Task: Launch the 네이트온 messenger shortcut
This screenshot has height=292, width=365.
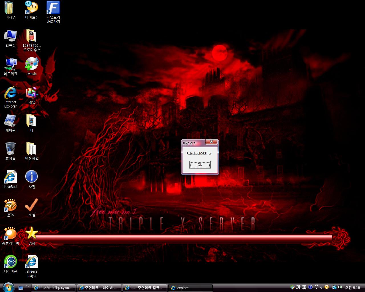Action: point(32,10)
